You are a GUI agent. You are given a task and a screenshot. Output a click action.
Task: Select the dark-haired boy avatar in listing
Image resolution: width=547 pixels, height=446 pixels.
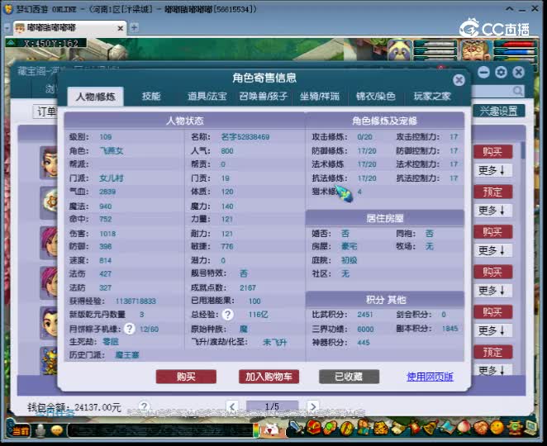pyautogui.click(x=50, y=323)
